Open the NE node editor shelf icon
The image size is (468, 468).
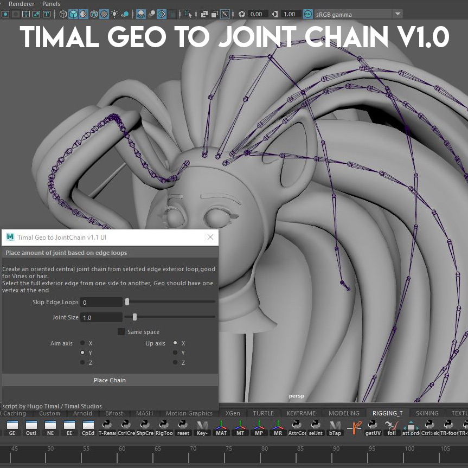click(x=50, y=428)
